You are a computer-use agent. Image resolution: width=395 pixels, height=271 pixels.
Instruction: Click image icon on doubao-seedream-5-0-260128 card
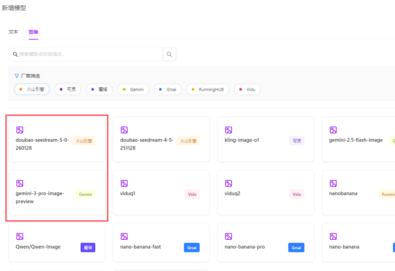click(x=20, y=130)
